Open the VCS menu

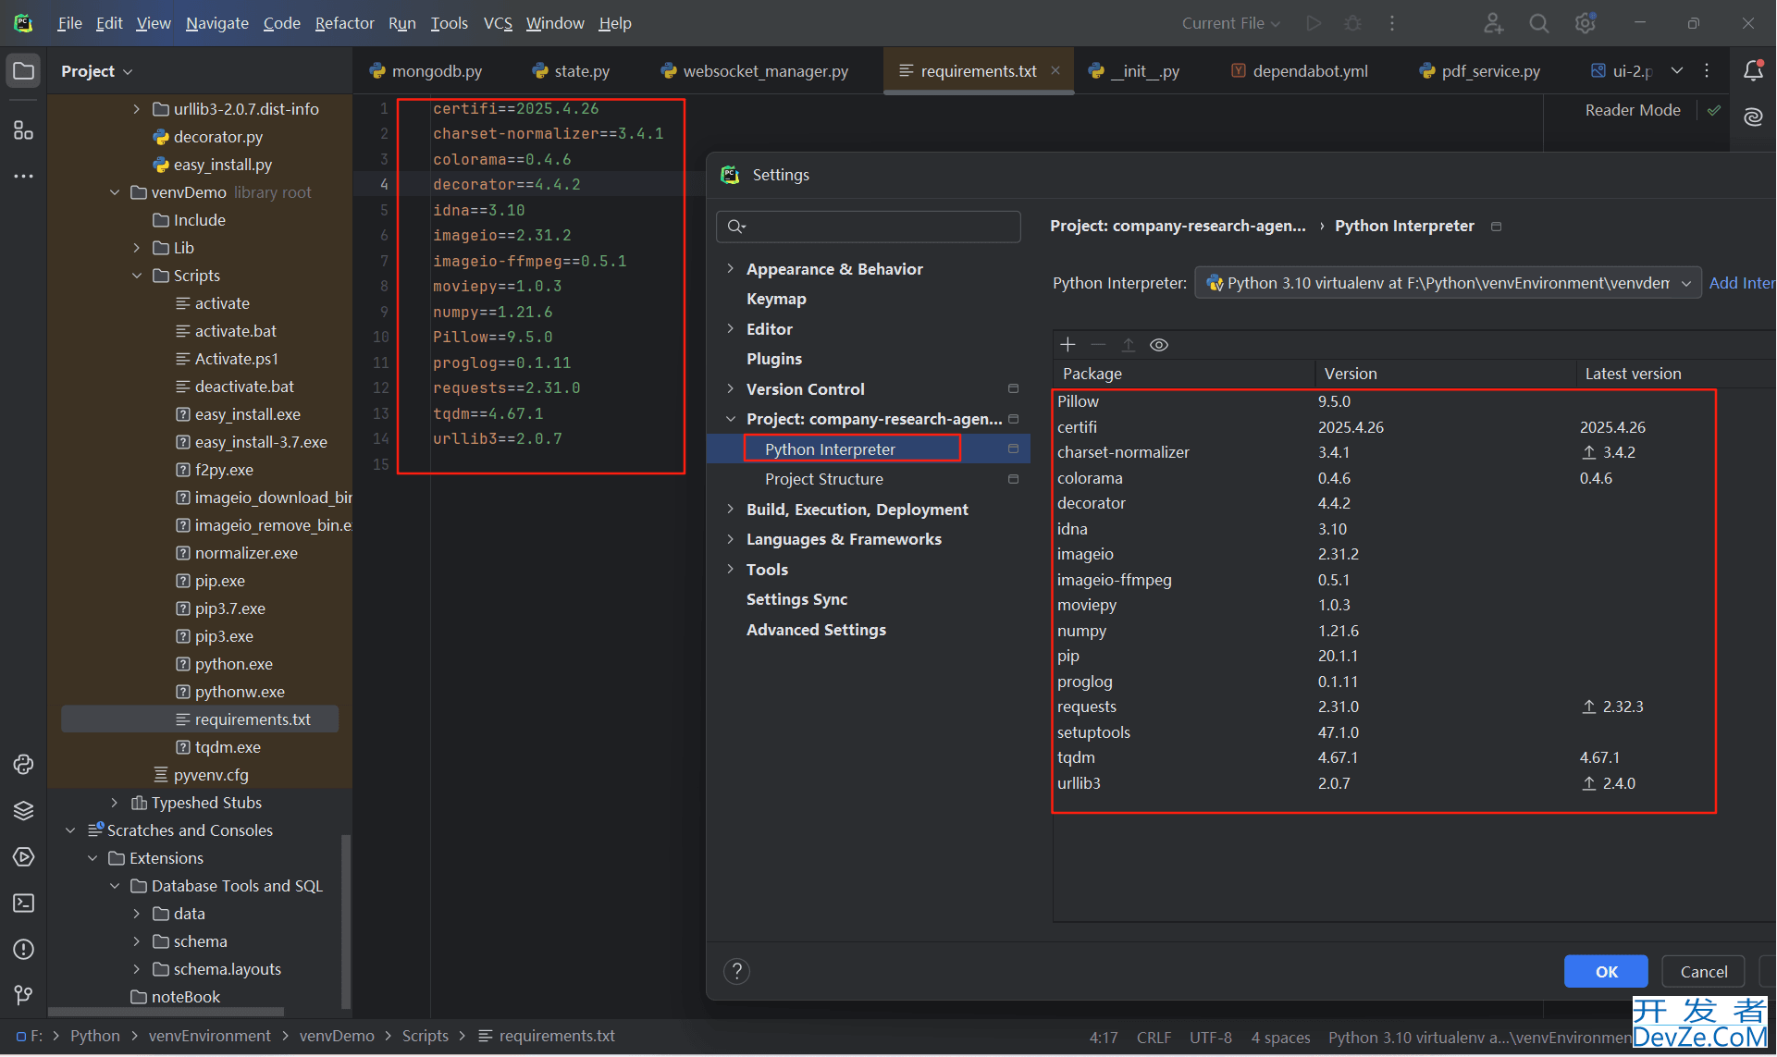pyautogui.click(x=498, y=23)
